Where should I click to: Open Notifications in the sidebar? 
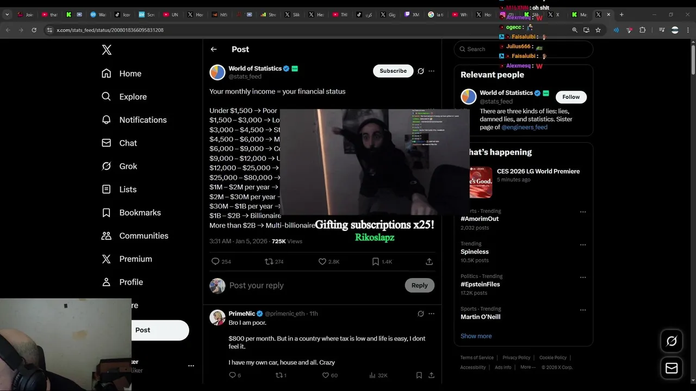click(x=134, y=120)
